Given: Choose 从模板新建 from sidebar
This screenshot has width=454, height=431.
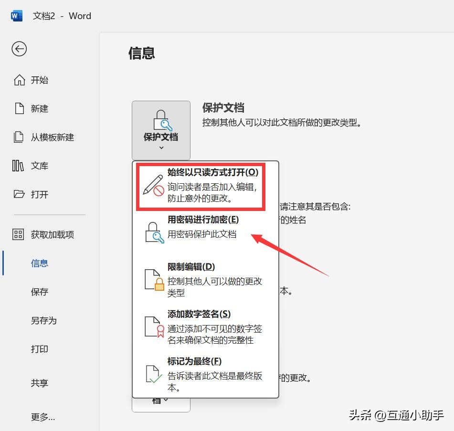Looking at the screenshot, I should pyautogui.click(x=53, y=137).
